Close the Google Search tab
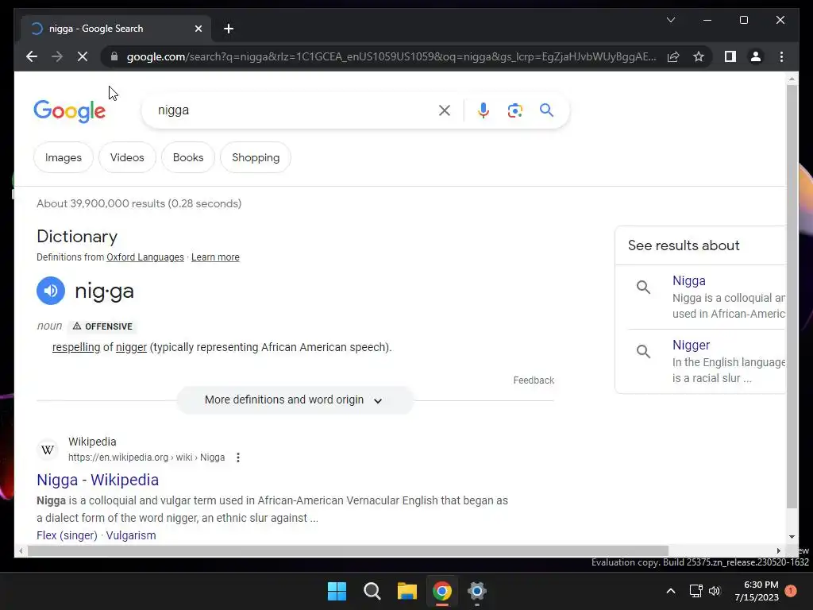 pos(198,29)
